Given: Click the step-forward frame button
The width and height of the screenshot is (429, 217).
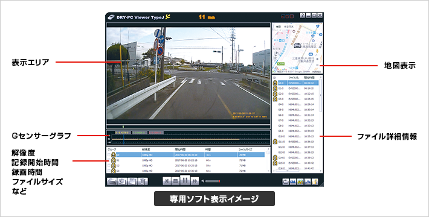Looking at the screenshot, I should (167, 181).
